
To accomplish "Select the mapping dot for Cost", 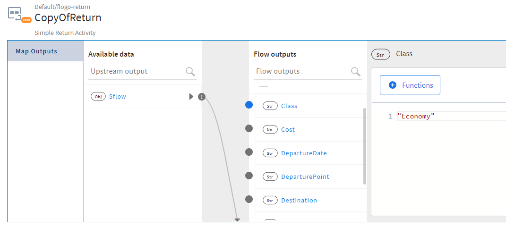I will tap(249, 128).
